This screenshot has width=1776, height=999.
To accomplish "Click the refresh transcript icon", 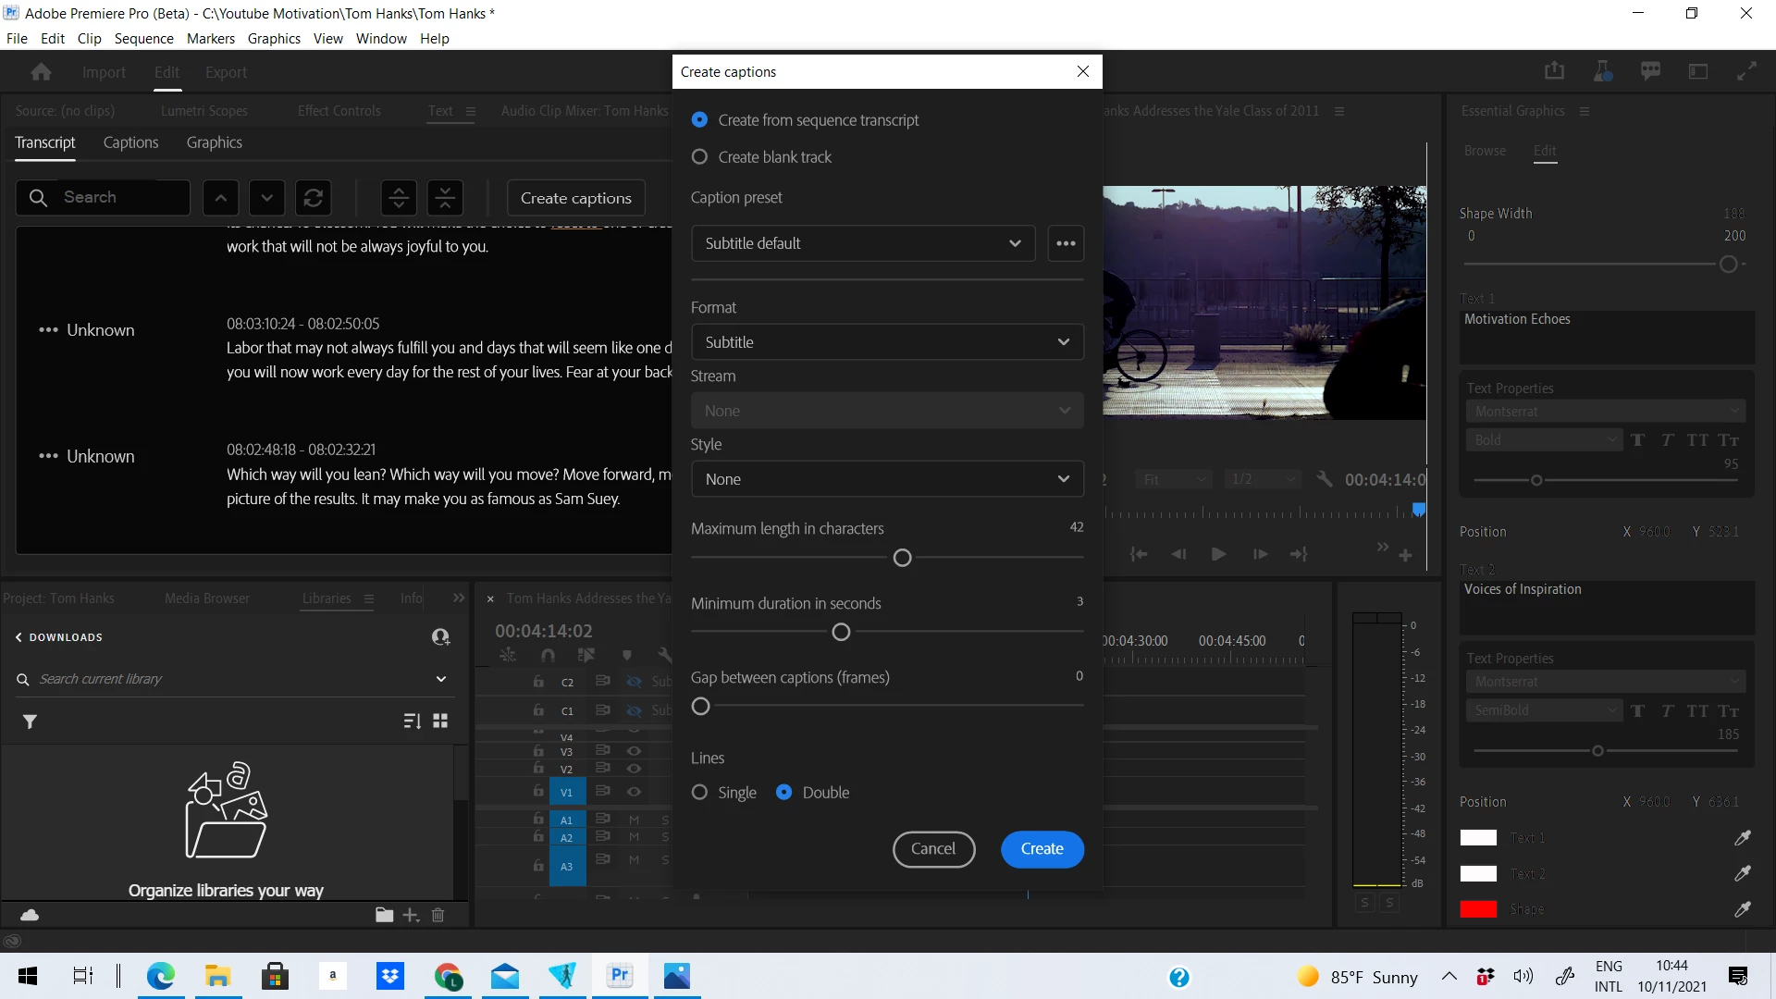I will pos(314,198).
